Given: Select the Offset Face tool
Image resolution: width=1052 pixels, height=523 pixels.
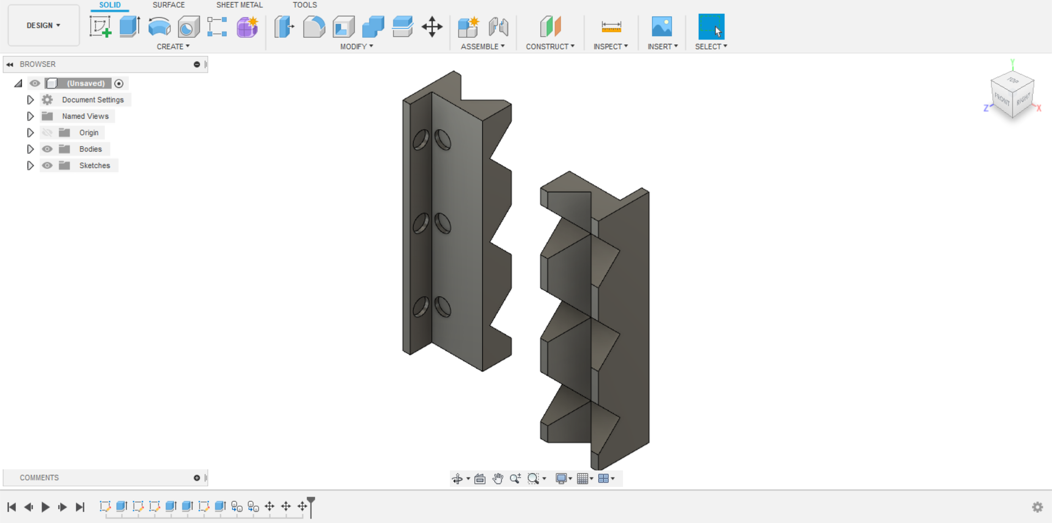Looking at the screenshot, I should pos(403,26).
